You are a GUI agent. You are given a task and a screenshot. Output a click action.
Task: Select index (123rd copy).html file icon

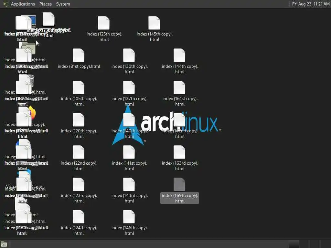[x=79, y=184]
